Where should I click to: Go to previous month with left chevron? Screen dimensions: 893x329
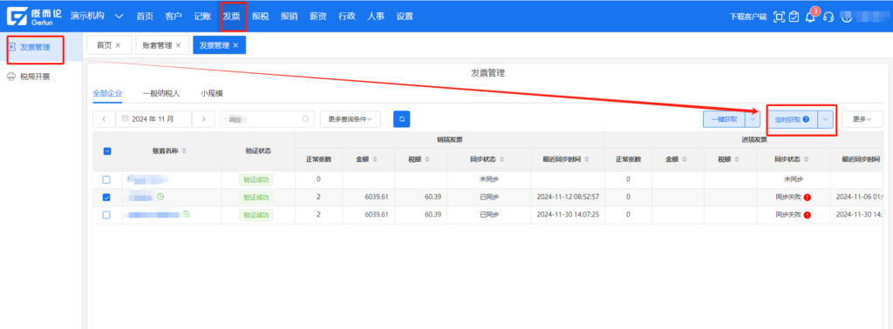tap(105, 118)
